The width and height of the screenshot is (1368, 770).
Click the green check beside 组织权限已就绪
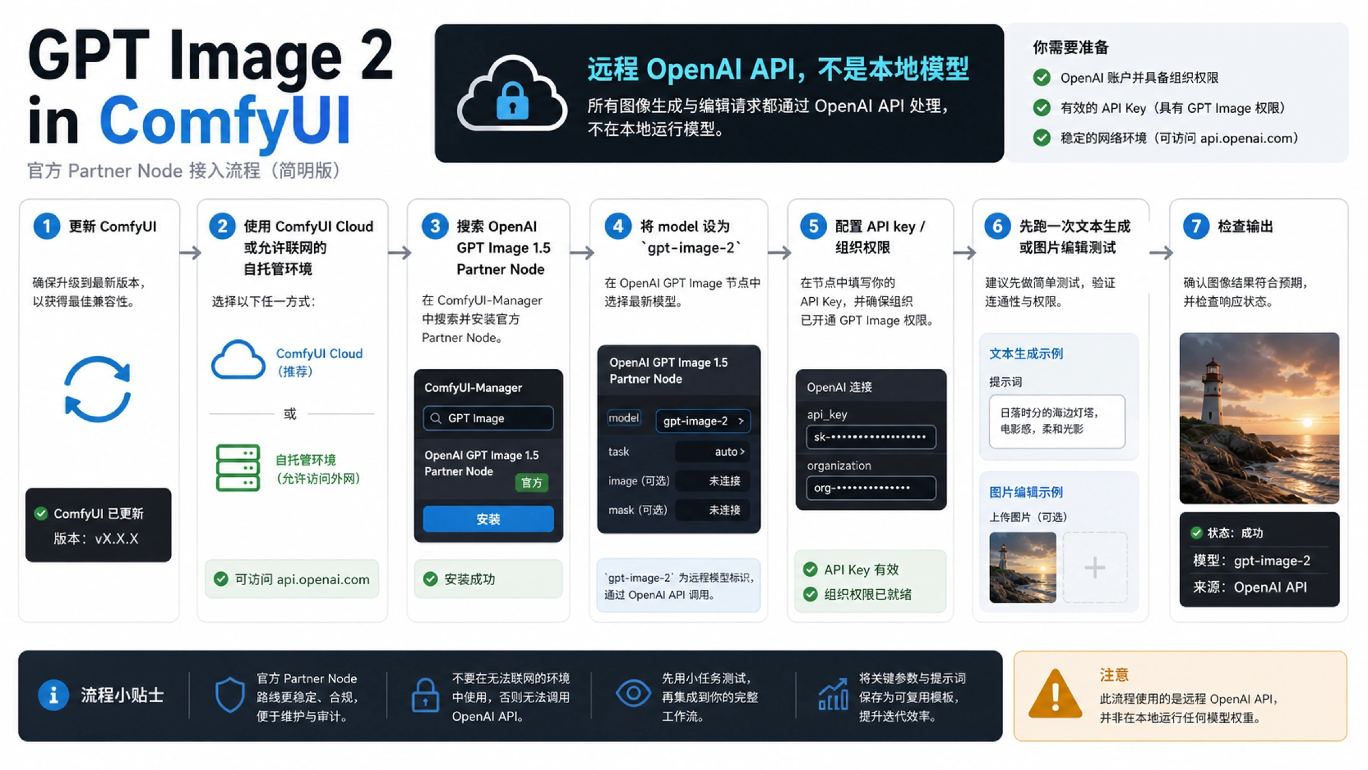click(x=810, y=594)
